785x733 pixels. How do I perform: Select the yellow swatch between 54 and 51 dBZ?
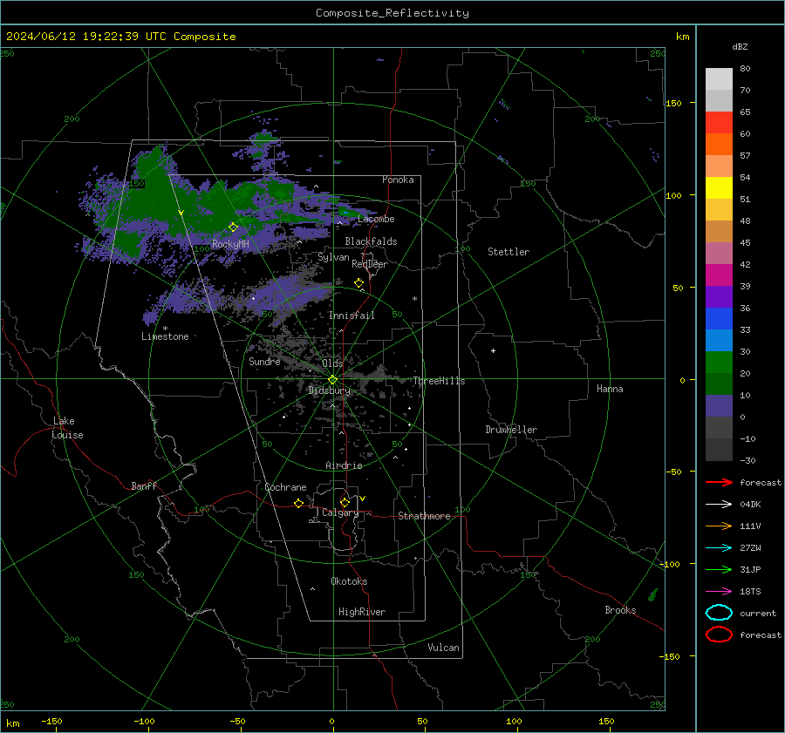(719, 187)
